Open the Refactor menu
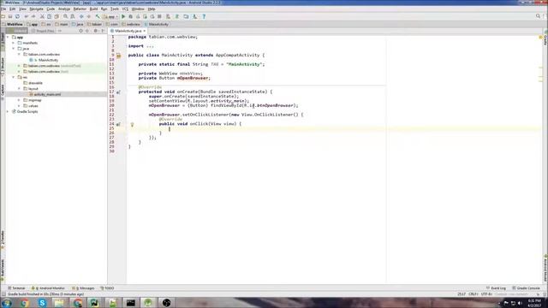The width and height of the screenshot is (548, 308). pyautogui.click(x=80, y=9)
